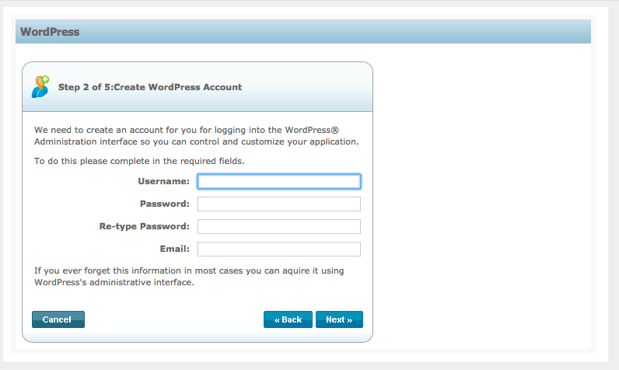Click the Username label
This screenshot has width=619, height=370.
click(x=163, y=181)
